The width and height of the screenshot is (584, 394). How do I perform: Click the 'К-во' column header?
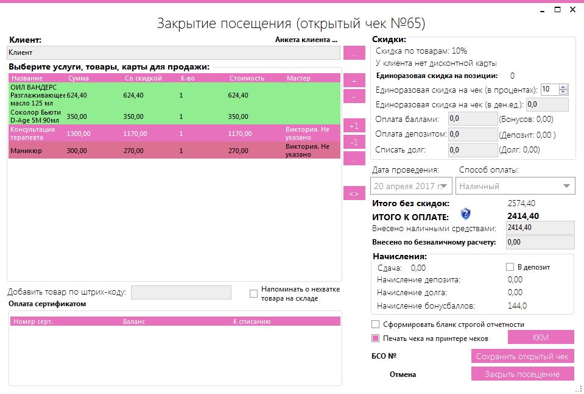coord(188,78)
